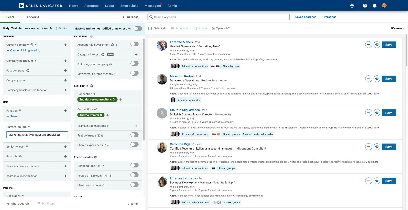Open the gift rewards icon in header

tap(352, 6)
